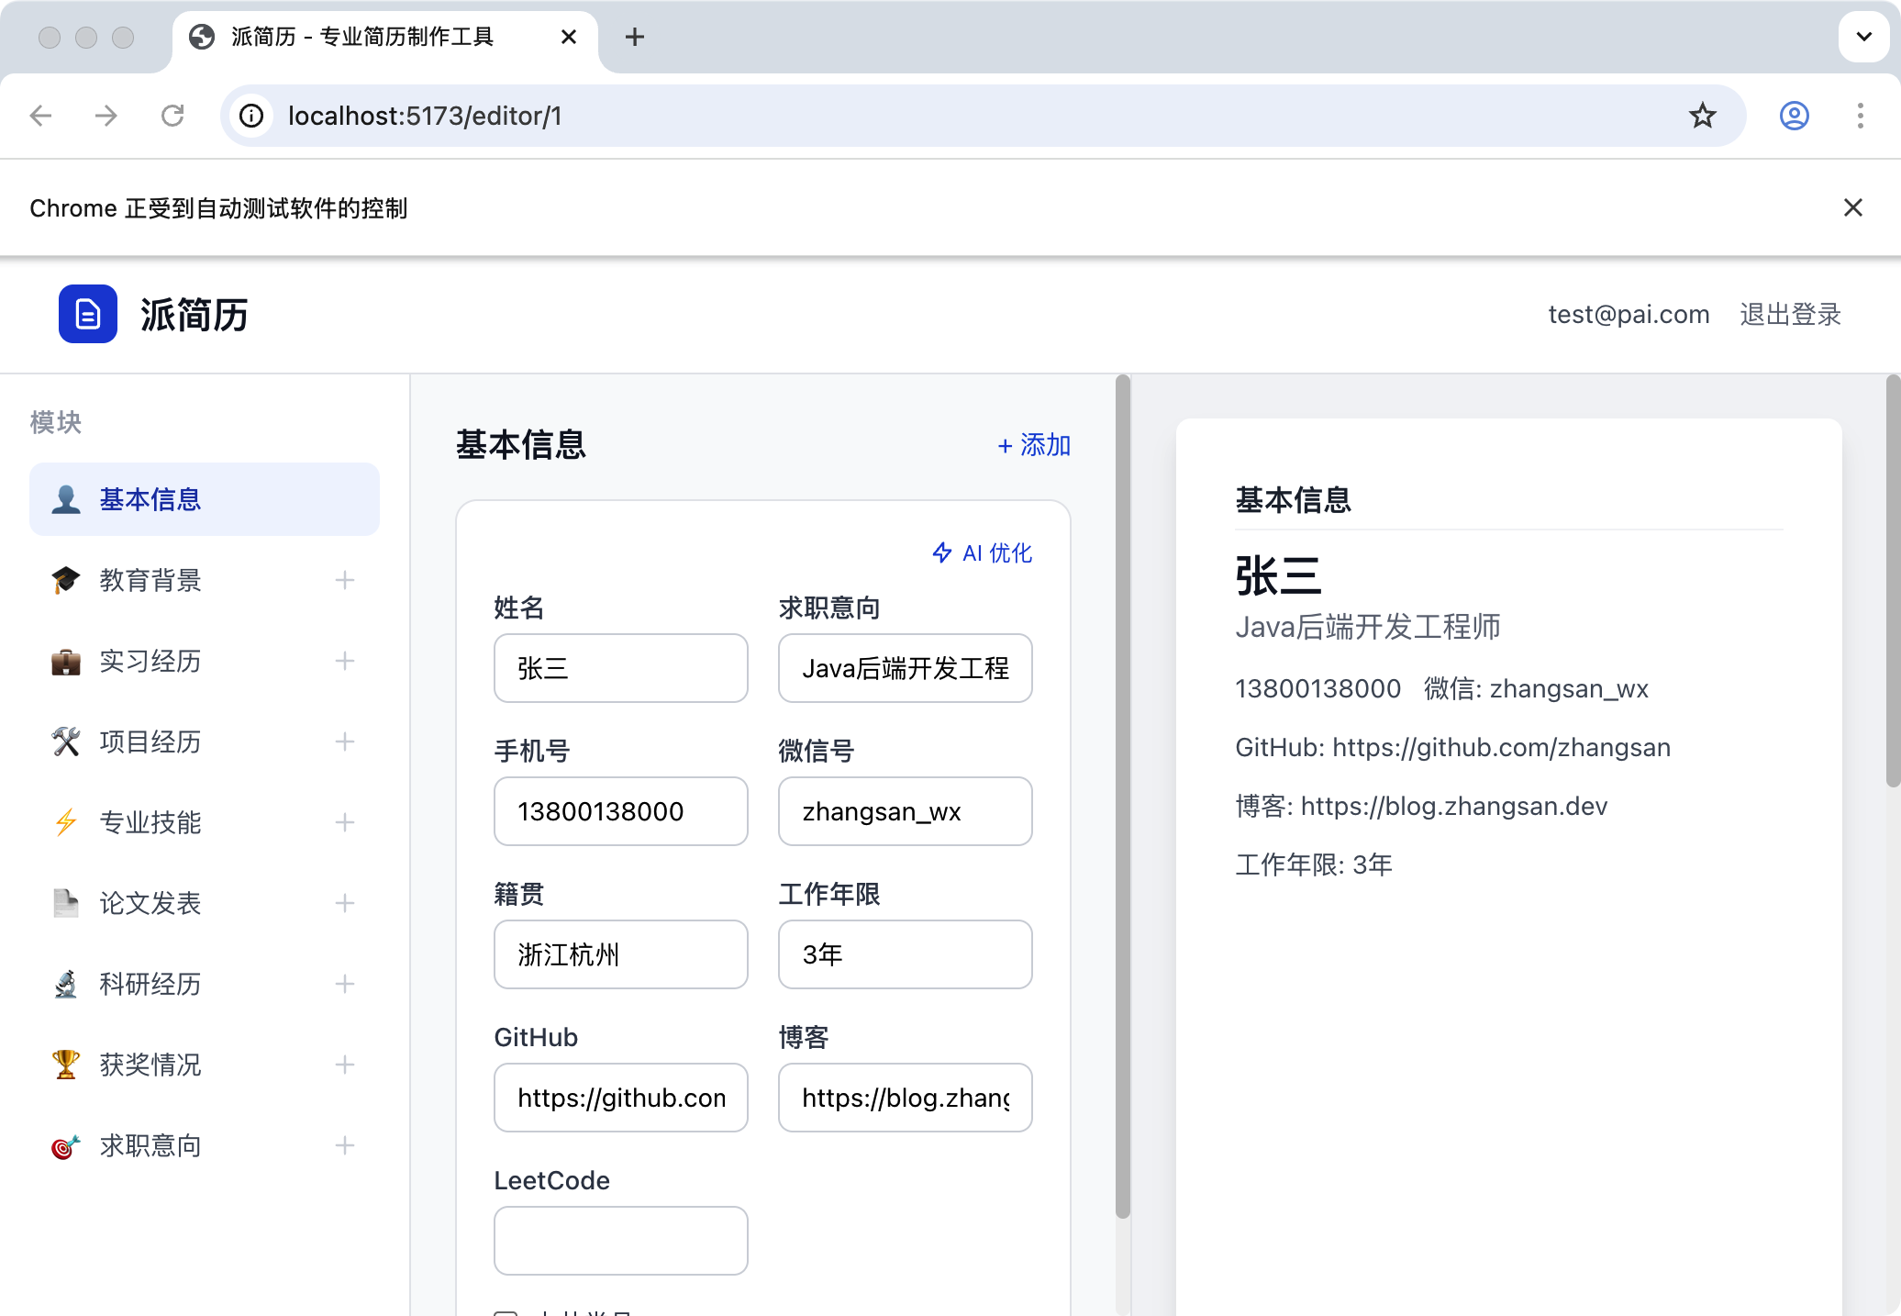Open the Chrome profile avatar icon
This screenshot has height=1316, width=1901.
click(1794, 116)
